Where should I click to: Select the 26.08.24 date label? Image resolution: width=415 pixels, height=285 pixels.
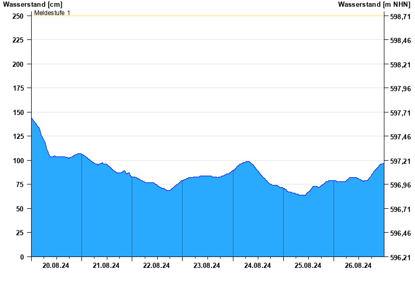click(x=358, y=266)
